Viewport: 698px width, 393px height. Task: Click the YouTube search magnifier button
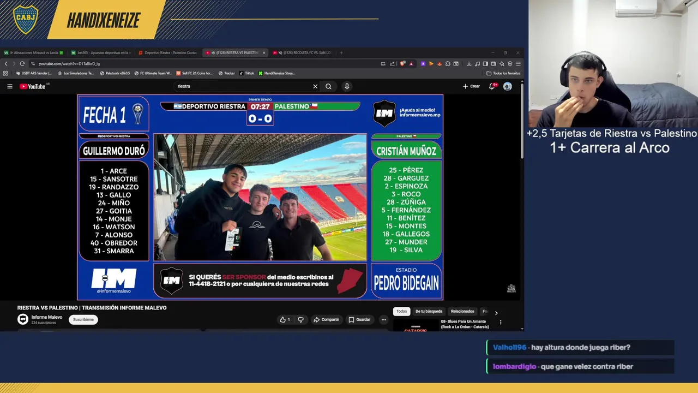click(x=328, y=86)
